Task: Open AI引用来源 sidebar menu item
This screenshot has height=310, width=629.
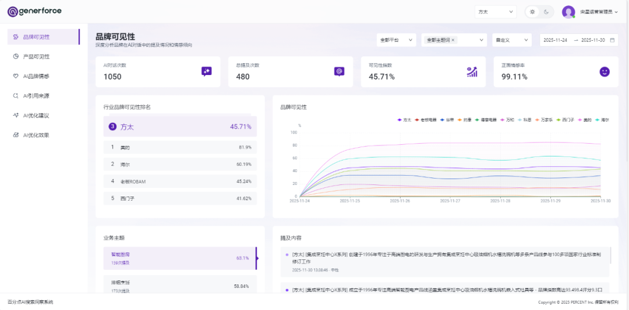Action: click(x=36, y=96)
